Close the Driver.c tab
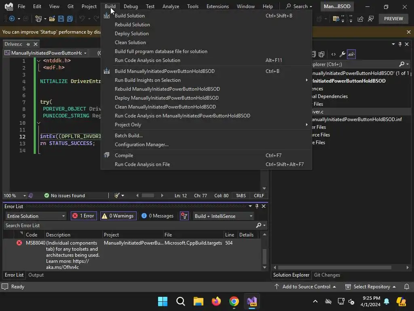This screenshot has height=311, width=414. 36,44
